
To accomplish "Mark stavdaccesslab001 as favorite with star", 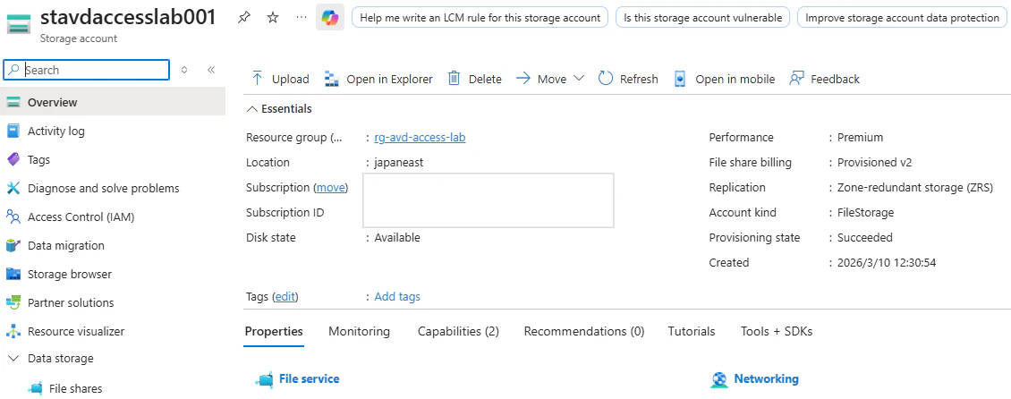I will pos(273,17).
